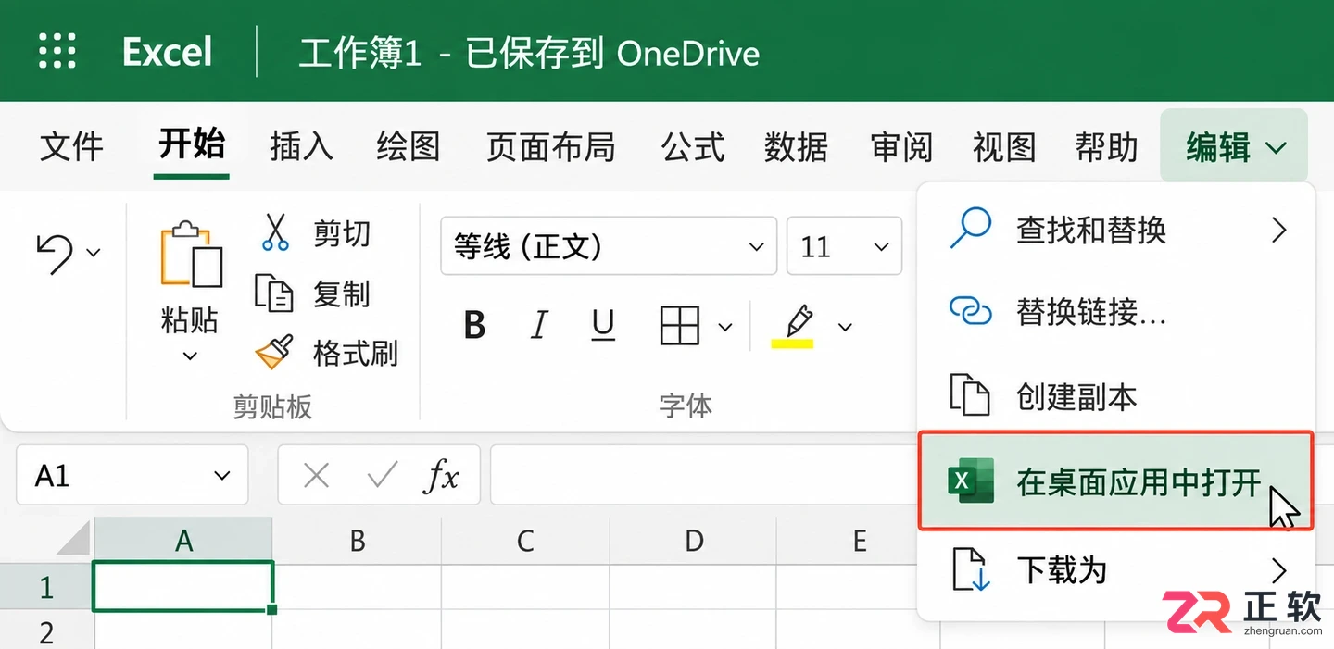Choose 下载为 from the menu
This screenshot has width=1334, height=649.
coord(1115,569)
